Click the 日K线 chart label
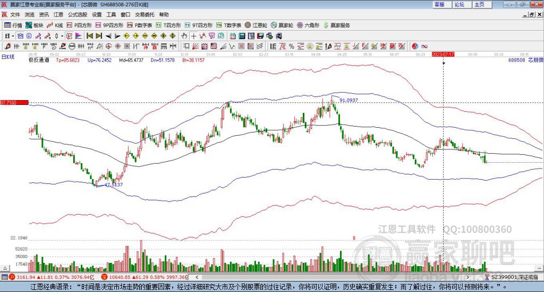 (x=8, y=57)
